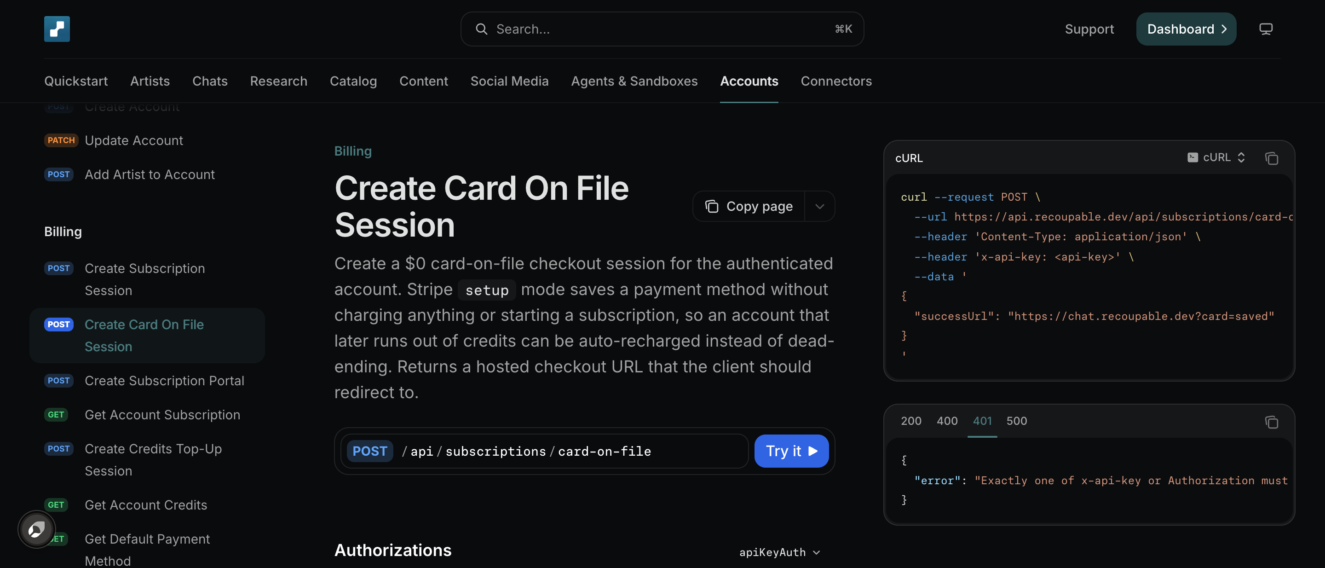This screenshot has height=568, width=1325.
Task: Click the endpoint path /api/subscriptions/card-on-file
Action: click(526, 451)
